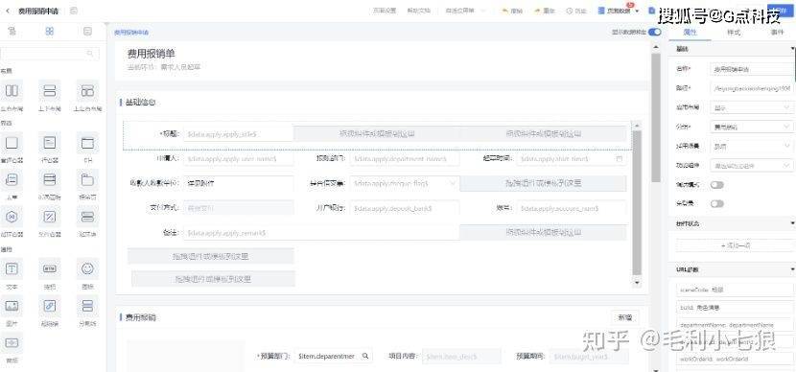Switch to the 事件 events tab
796x372 pixels.
point(777,32)
